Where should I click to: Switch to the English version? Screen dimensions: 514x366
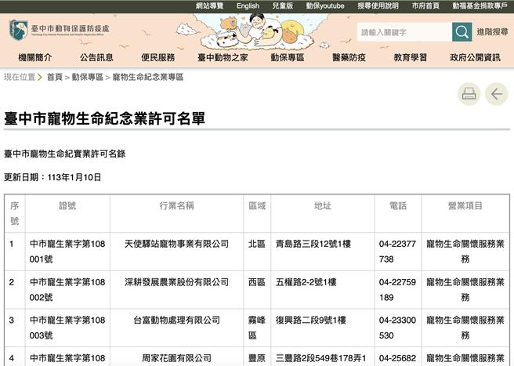pos(248,6)
